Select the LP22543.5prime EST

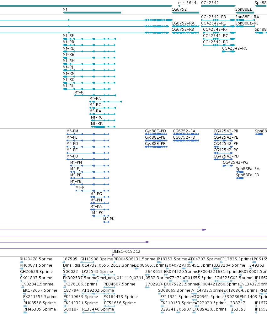[x=99, y=275]
